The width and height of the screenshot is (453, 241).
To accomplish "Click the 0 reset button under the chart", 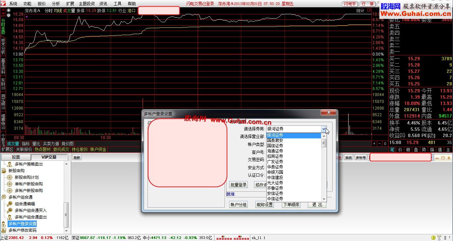I will point(385,144).
